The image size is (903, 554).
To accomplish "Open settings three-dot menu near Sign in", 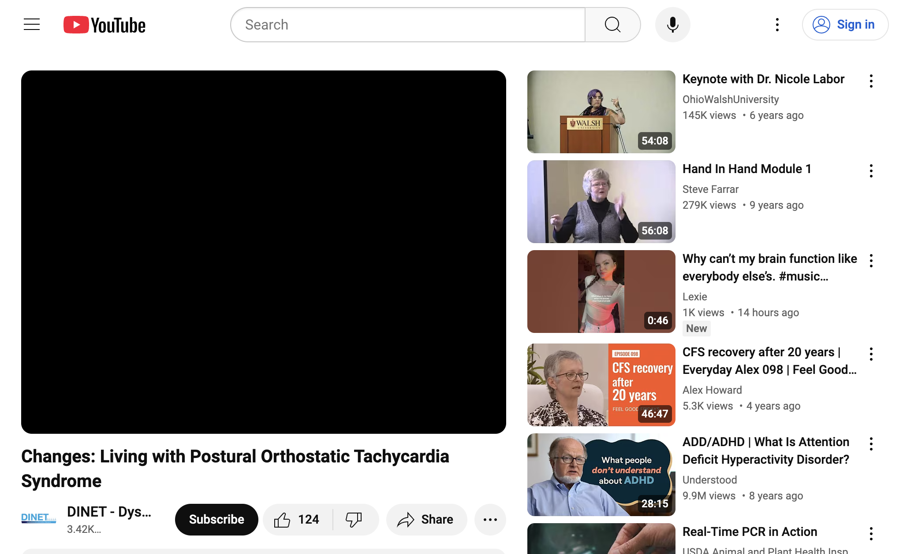I will [777, 25].
